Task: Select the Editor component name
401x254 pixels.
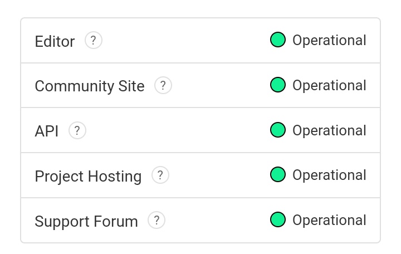Action: (x=55, y=41)
